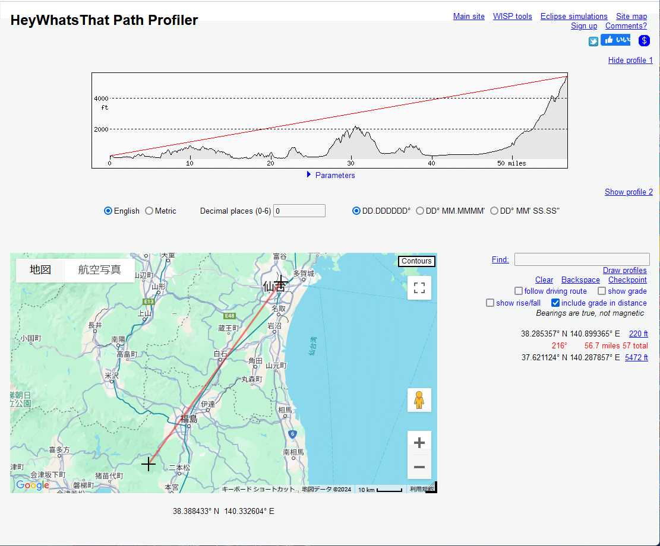Select the Metric units radio button

pyautogui.click(x=149, y=211)
